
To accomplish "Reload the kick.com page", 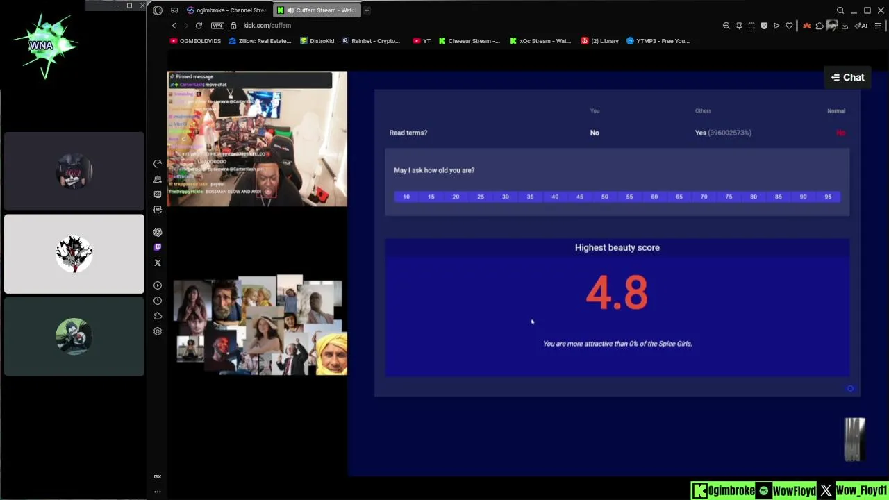I will point(199,26).
